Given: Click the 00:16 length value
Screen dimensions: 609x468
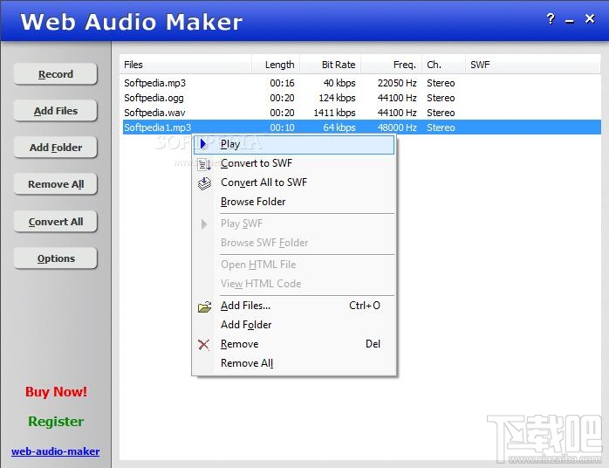Looking at the screenshot, I should click(282, 83).
